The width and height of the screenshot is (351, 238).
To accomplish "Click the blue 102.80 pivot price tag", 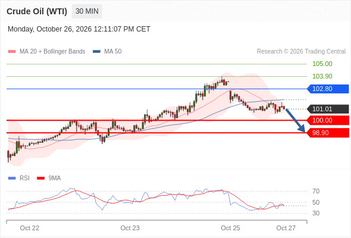I will (328, 89).
